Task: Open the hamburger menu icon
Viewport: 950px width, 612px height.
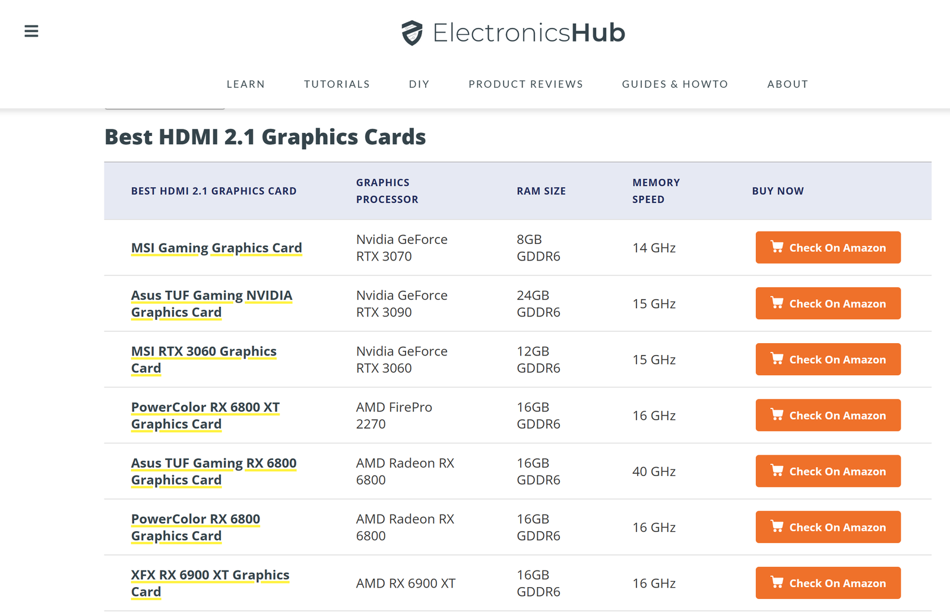Action: [31, 31]
